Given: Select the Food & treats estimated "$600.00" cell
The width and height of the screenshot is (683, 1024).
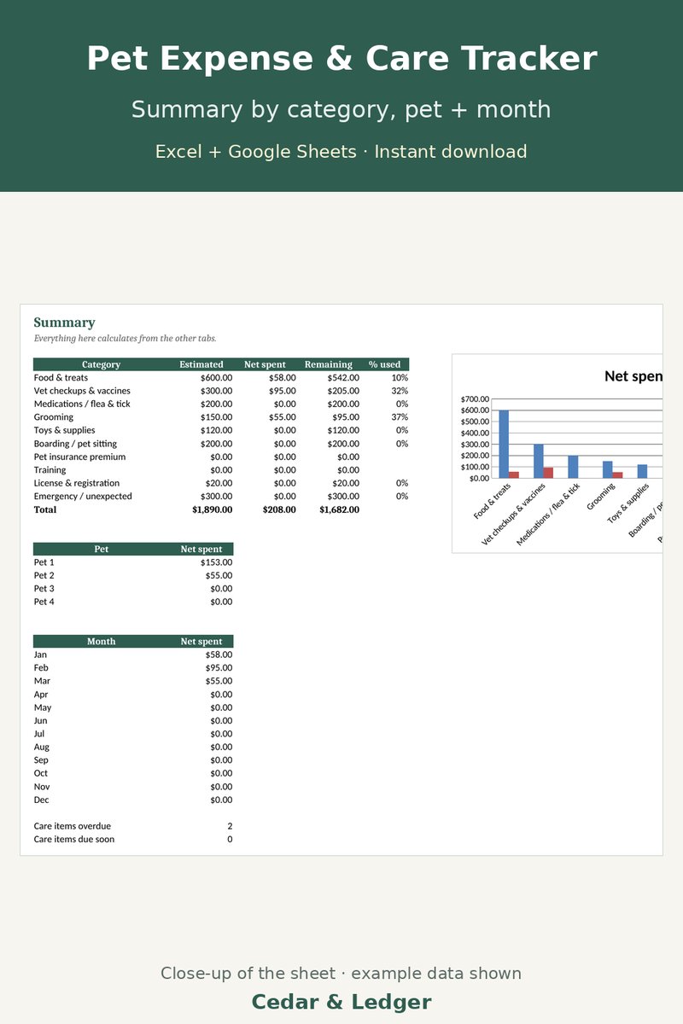Looking at the screenshot, I should pos(216,377).
